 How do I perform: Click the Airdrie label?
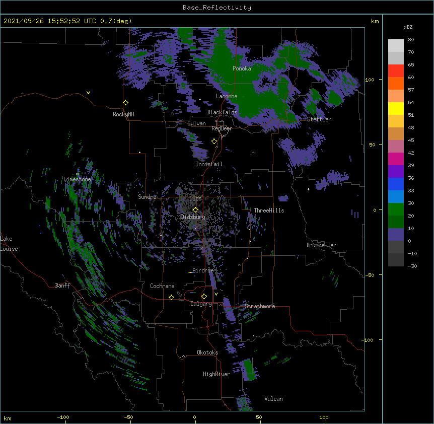203,270
